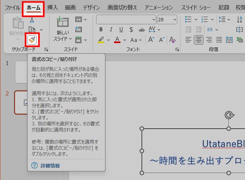Select slide 1 thumbnail

pos(21,72)
